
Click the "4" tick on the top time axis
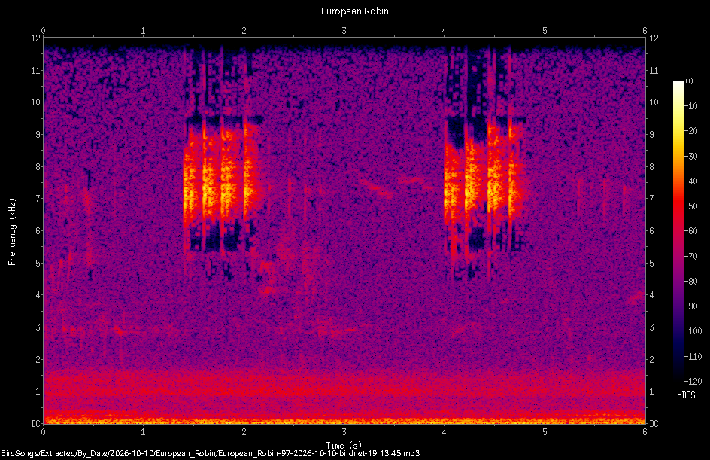click(x=445, y=31)
